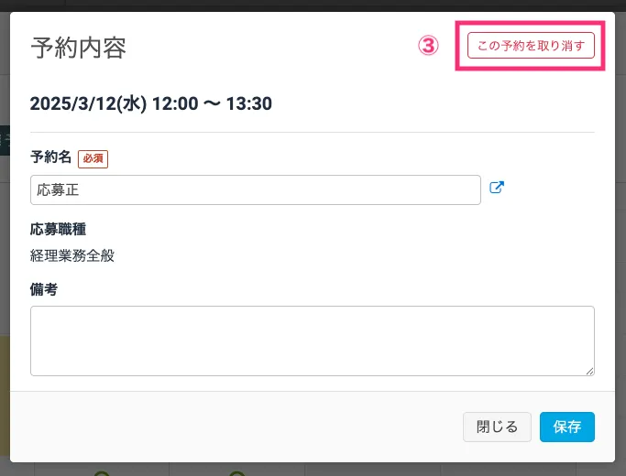This screenshot has width=626, height=476.
Task: Click the yellow background area left of dialog
Action: (4, 384)
